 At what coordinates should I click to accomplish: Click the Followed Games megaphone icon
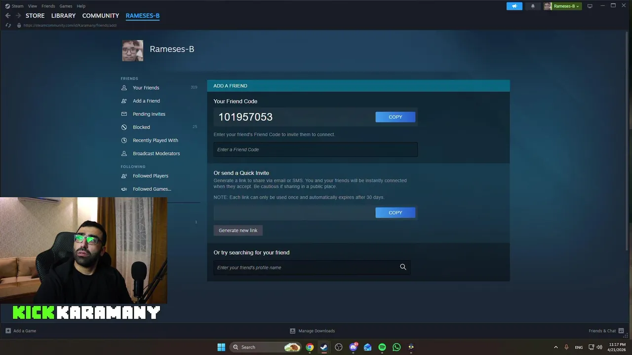click(124, 189)
